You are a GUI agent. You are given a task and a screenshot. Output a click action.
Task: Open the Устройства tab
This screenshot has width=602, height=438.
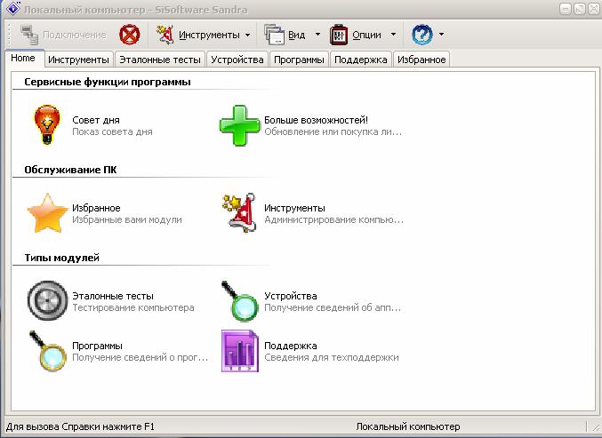[237, 60]
